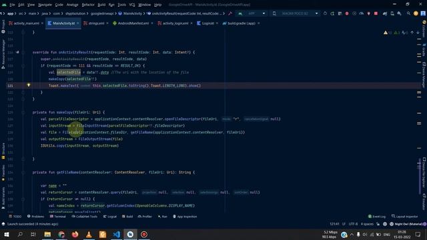Click the Make Project hammer icon
The height and width of the screenshot is (240, 427).
pyautogui.click(x=230, y=13)
